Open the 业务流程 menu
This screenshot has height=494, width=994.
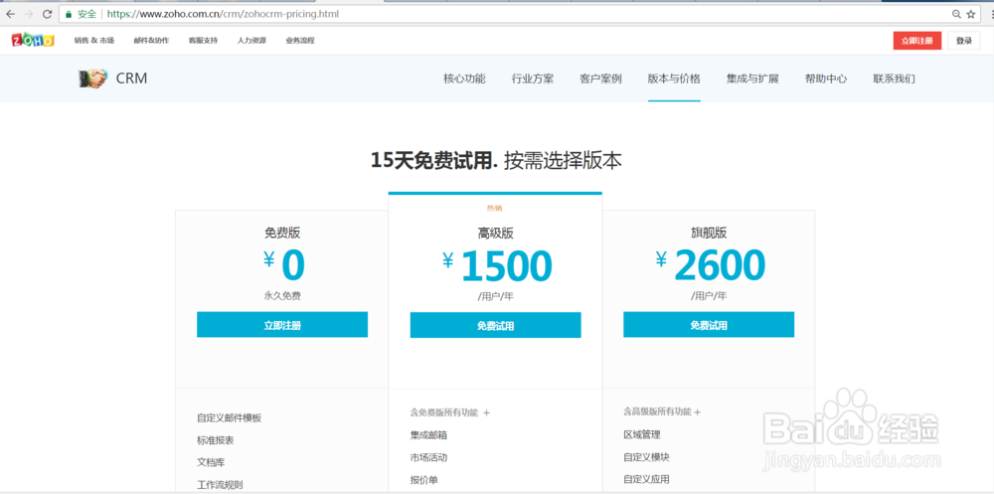(300, 41)
